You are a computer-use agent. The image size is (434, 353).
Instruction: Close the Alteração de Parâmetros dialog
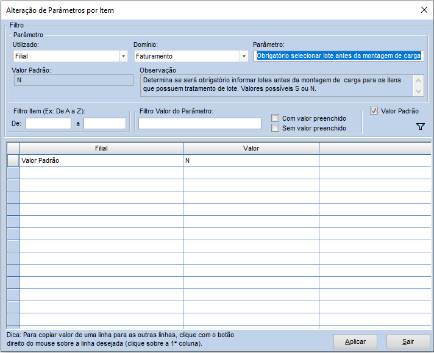pos(424,10)
